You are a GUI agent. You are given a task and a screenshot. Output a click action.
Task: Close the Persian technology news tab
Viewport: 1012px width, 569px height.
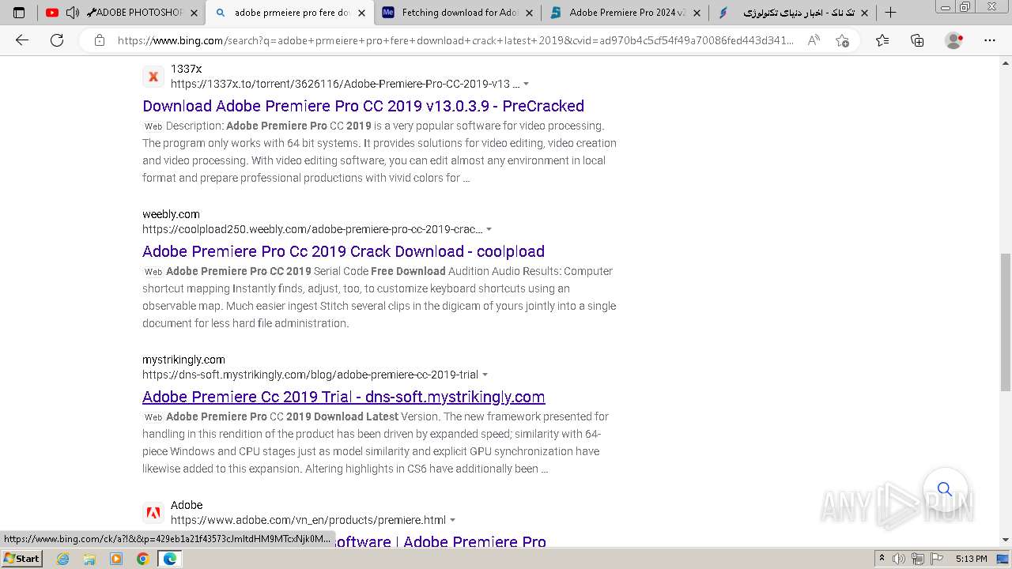click(x=864, y=13)
